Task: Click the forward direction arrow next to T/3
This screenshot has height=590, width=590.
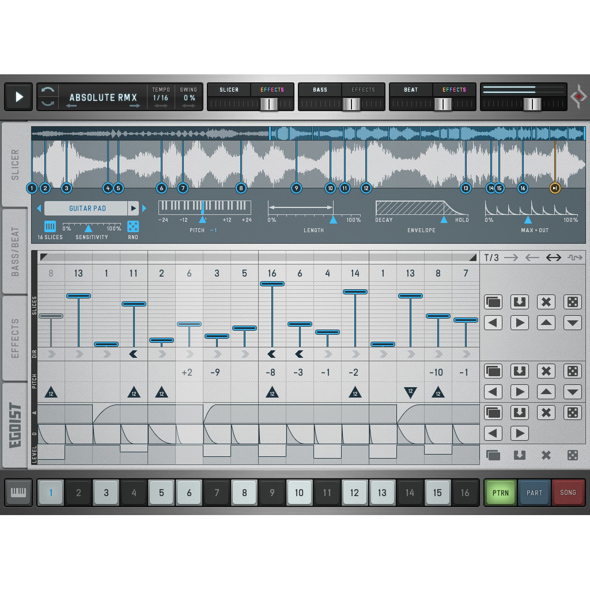Action: (x=511, y=258)
